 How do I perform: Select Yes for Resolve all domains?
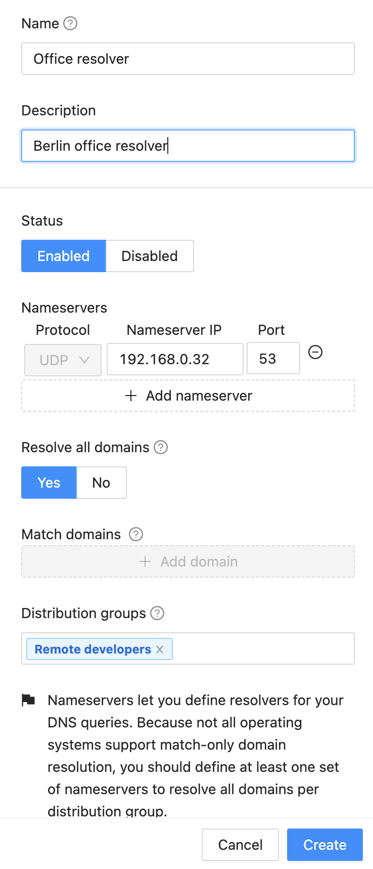click(49, 483)
